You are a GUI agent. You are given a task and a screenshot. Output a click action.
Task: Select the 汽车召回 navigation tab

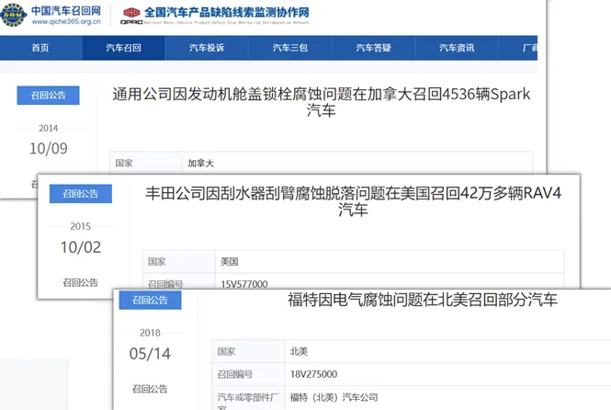click(123, 48)
